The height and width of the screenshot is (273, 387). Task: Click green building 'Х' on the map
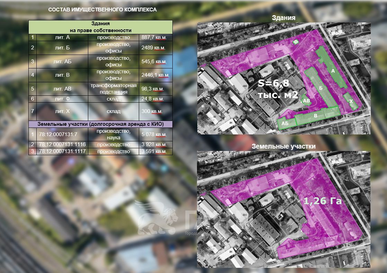point(351,101)
